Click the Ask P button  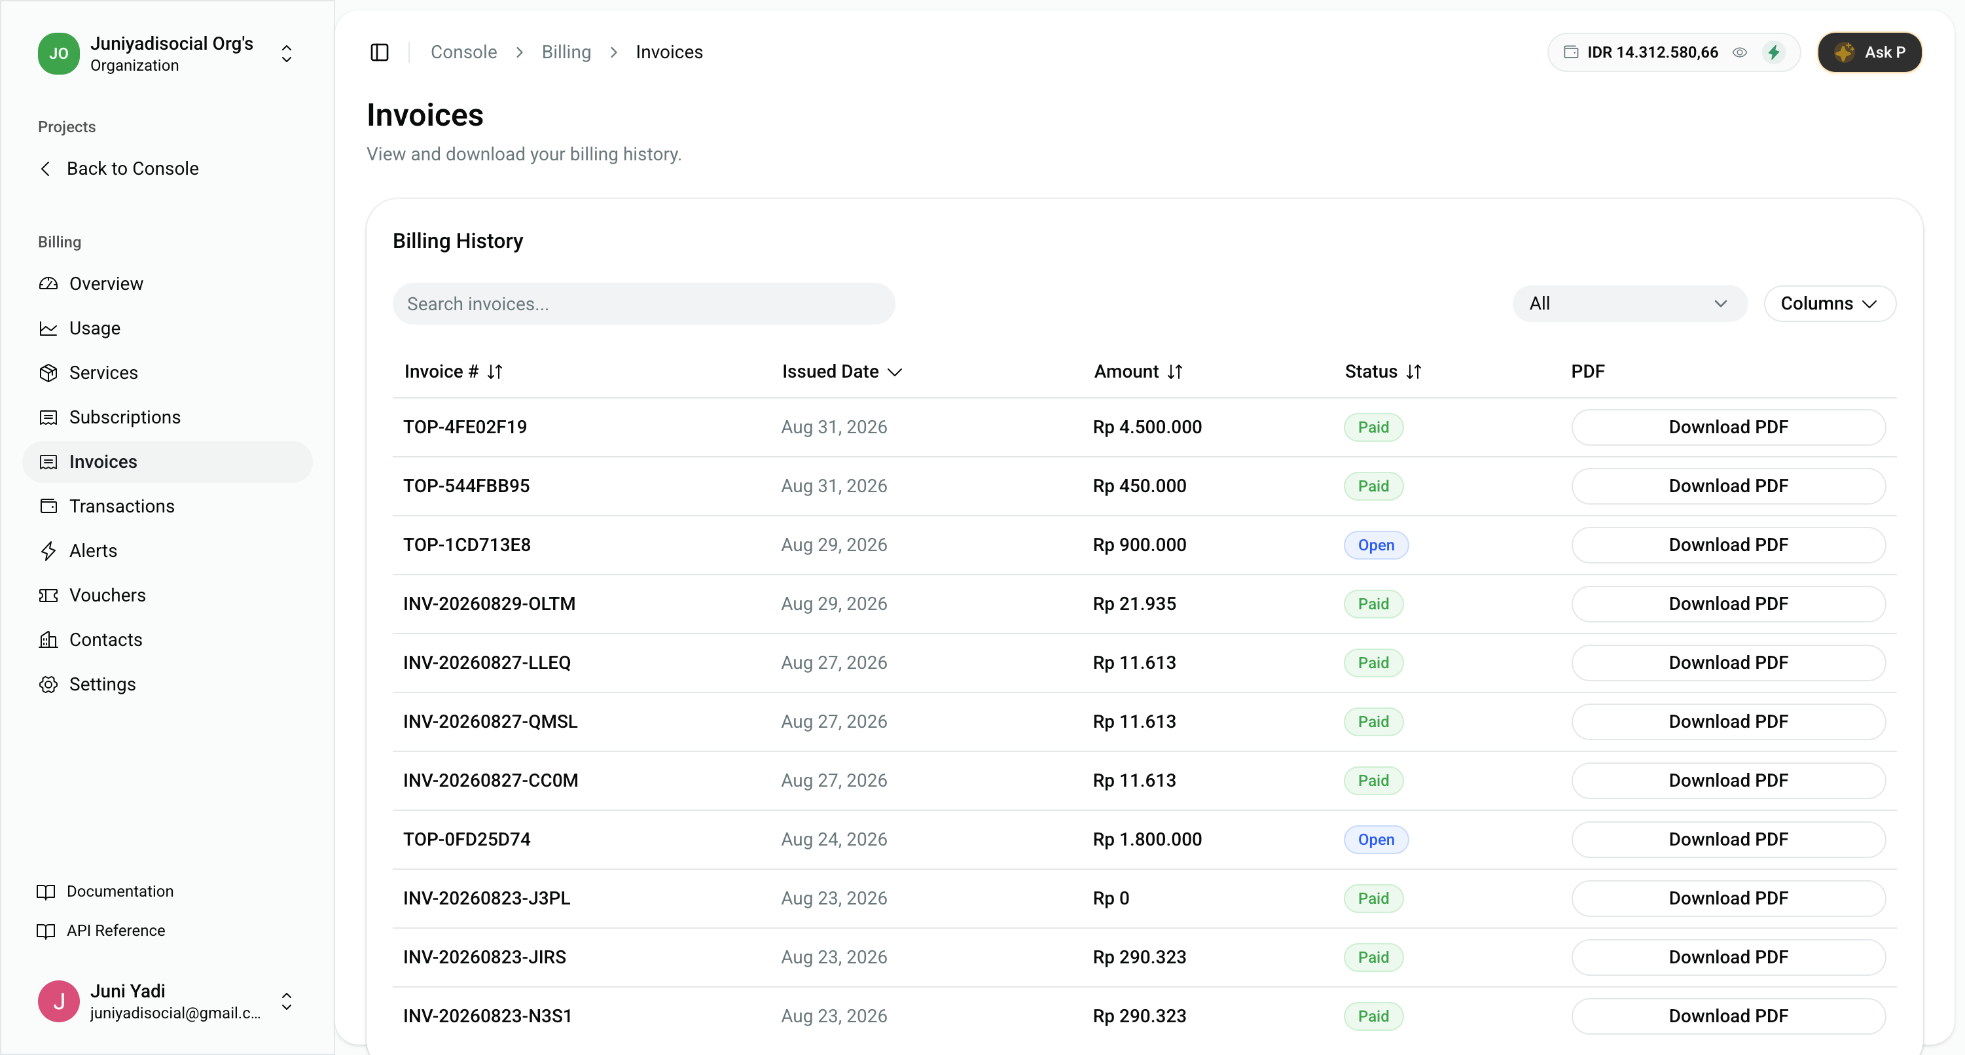1869,52
